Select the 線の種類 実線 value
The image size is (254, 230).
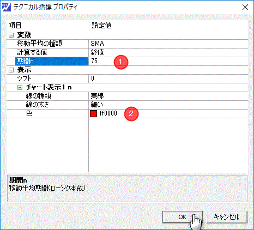(168, 96)
